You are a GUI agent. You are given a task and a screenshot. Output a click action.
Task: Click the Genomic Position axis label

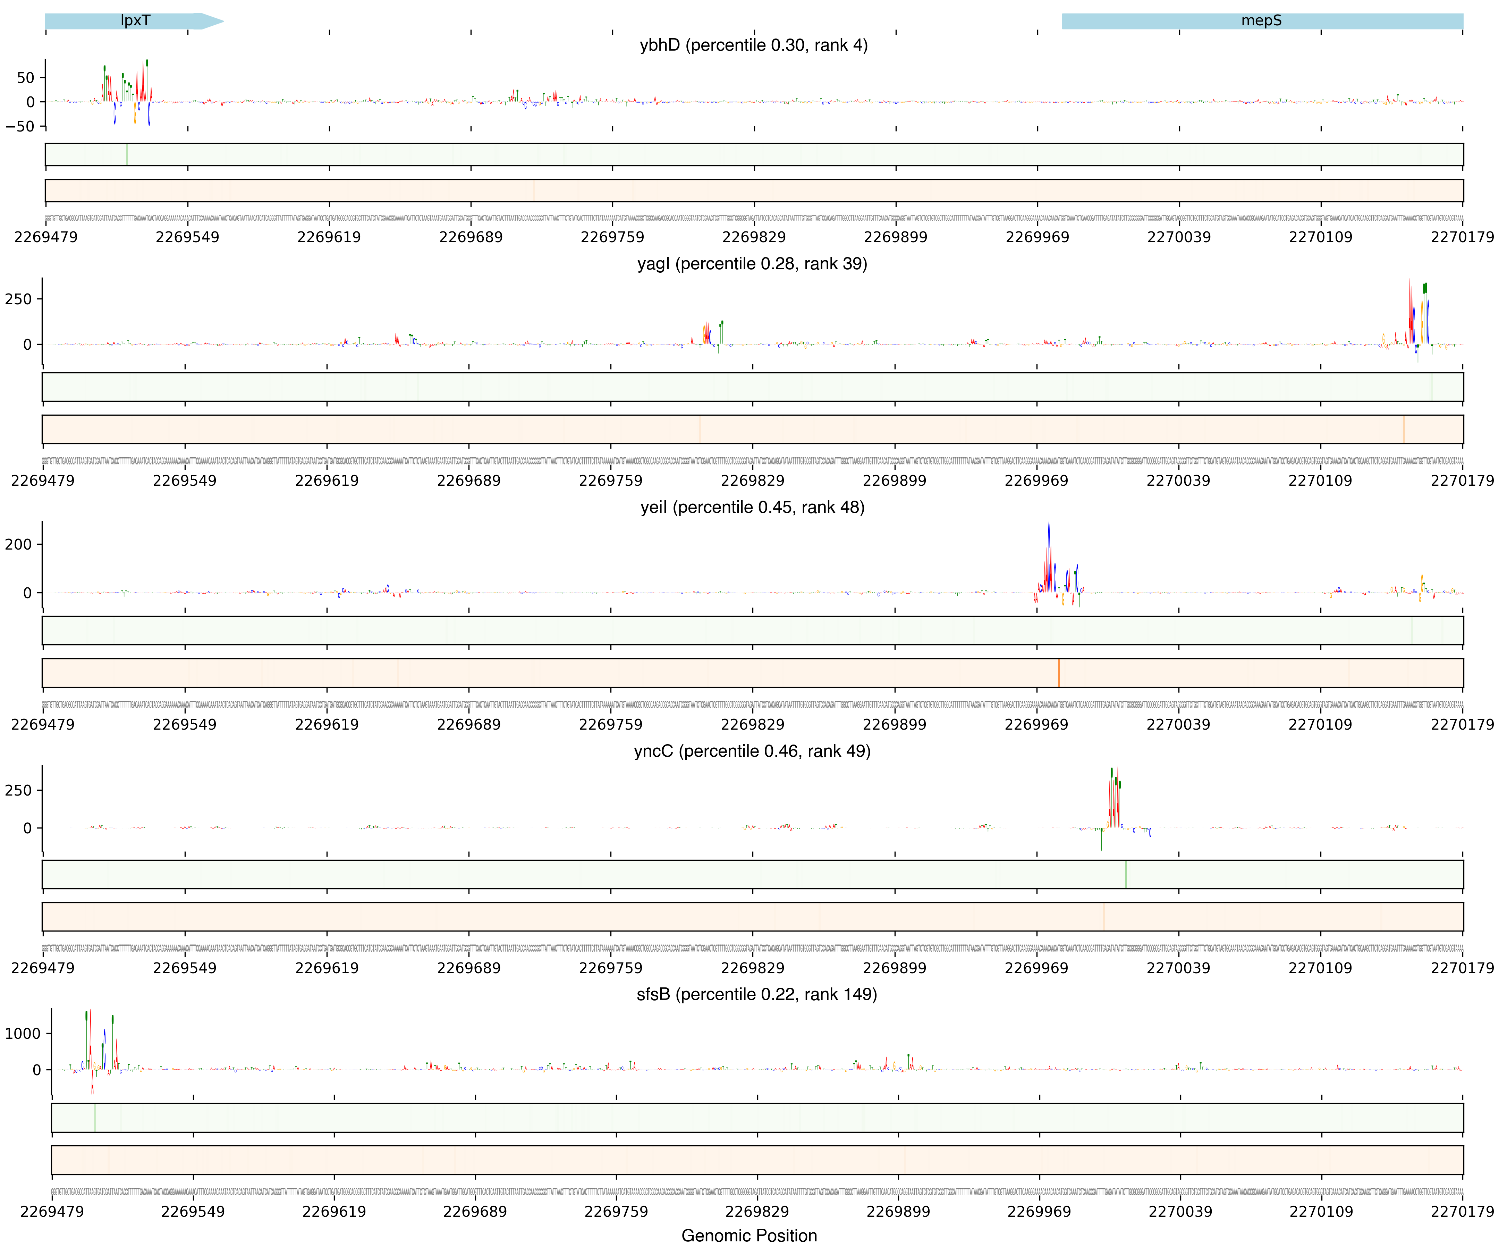click(x=749, y=1235)
